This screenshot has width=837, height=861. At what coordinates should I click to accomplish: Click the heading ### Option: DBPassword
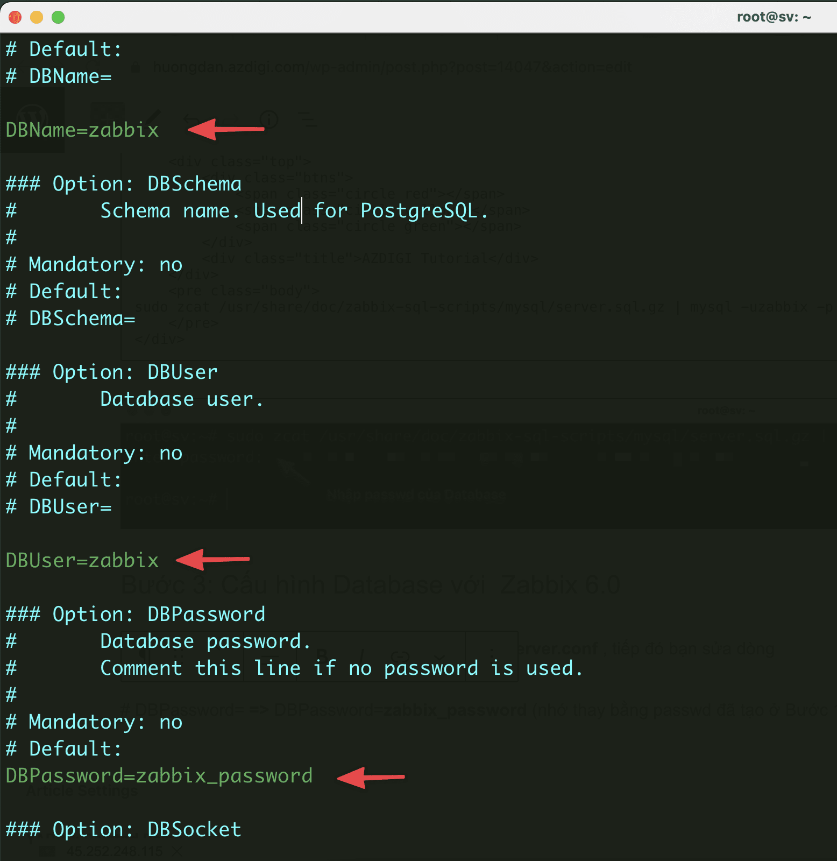[x=136, y=615]
